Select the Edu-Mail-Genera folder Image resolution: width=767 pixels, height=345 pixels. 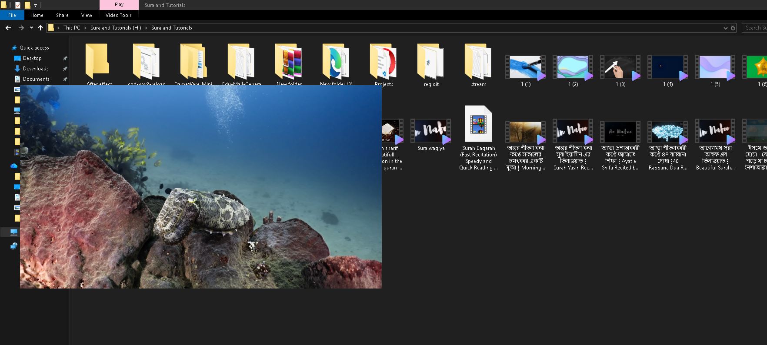tap(241, 64)
